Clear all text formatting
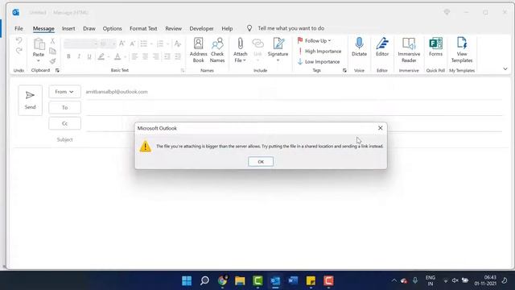 [177, 43]
